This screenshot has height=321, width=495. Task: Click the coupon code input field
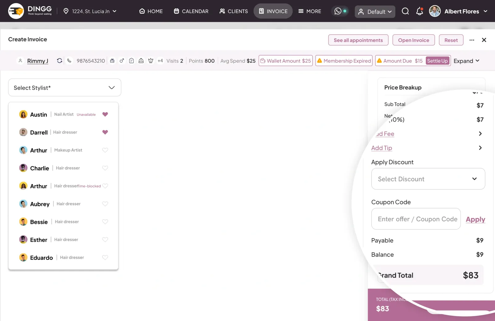pos(416,219)
